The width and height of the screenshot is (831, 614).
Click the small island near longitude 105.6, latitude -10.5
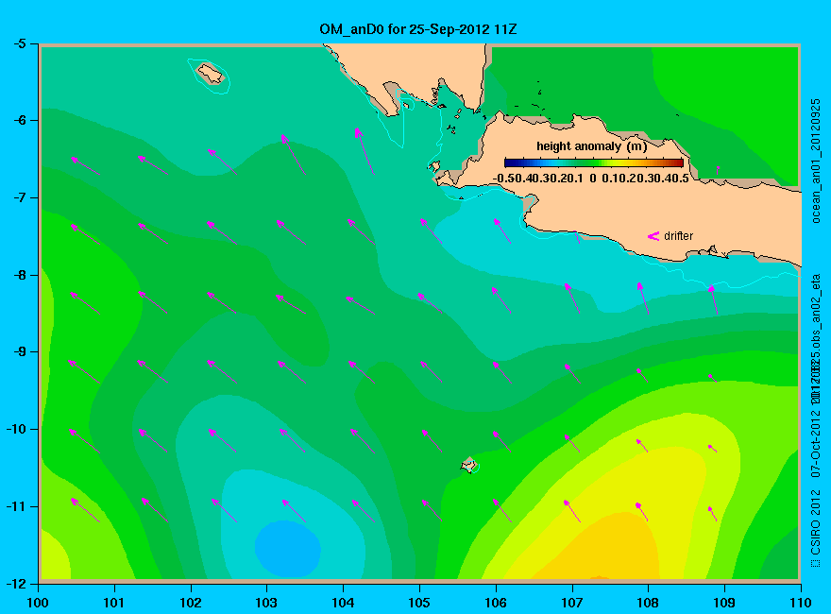point(469,465)
